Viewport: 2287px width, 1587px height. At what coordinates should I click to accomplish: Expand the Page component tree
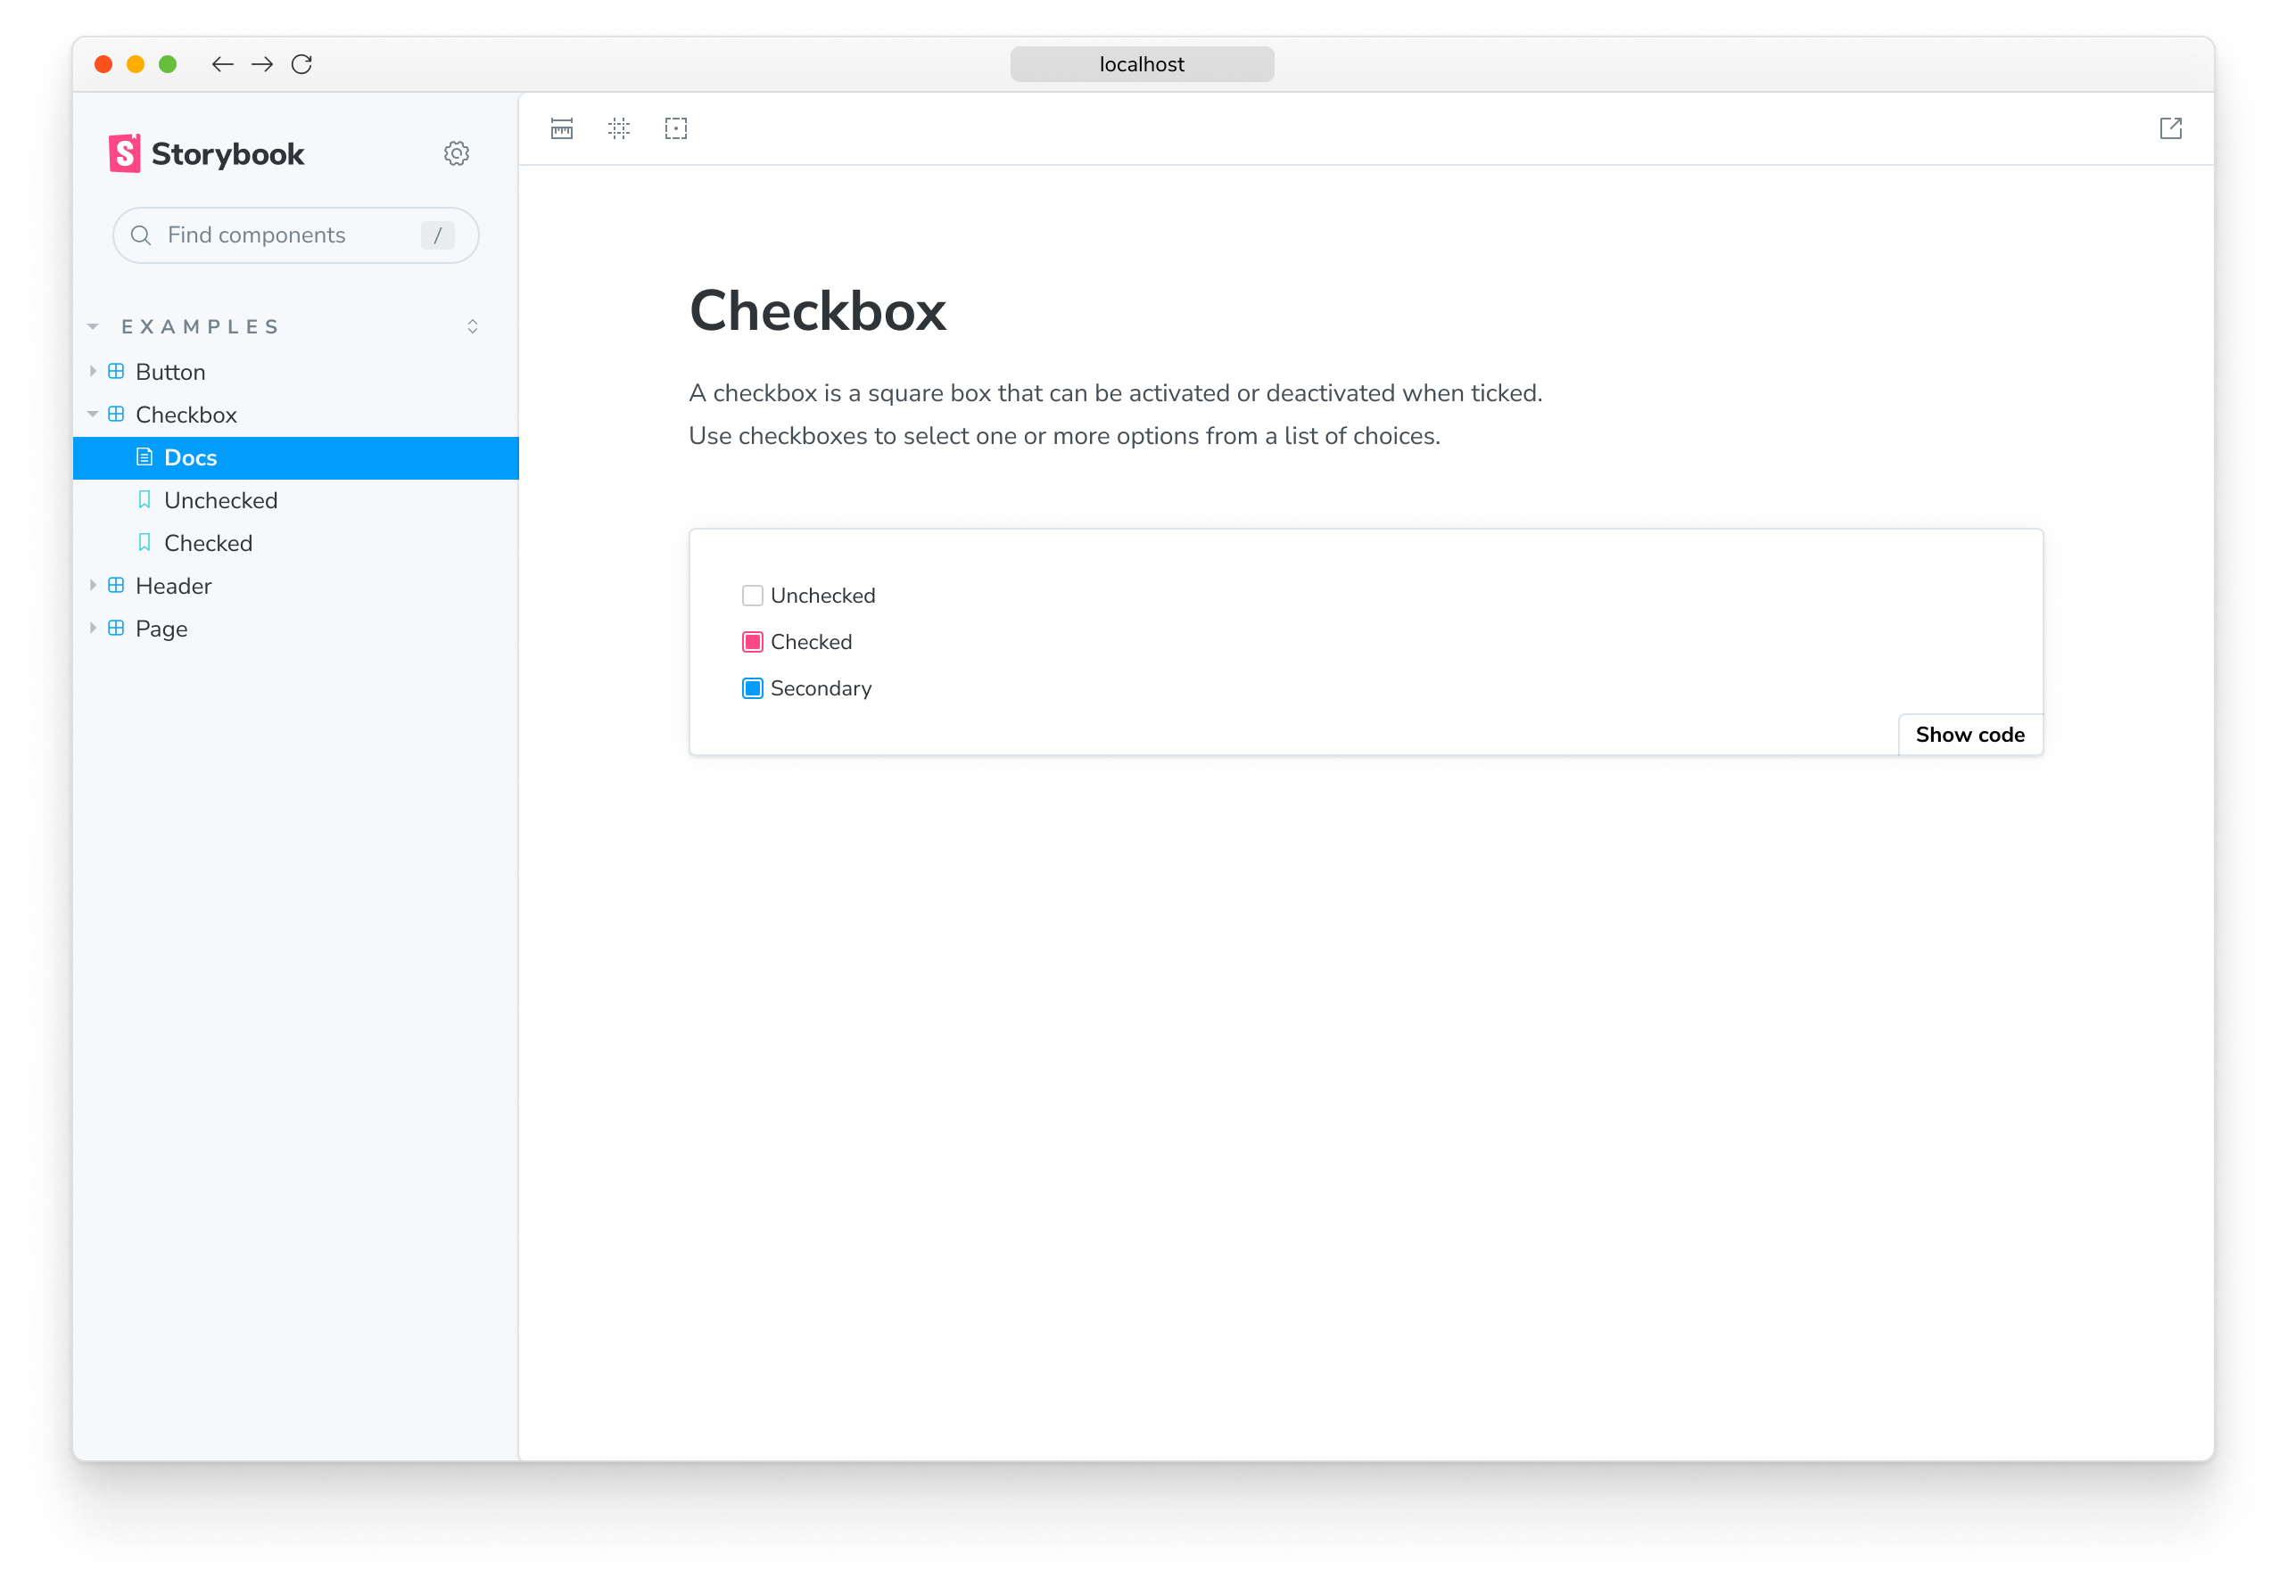coord(95,629)
